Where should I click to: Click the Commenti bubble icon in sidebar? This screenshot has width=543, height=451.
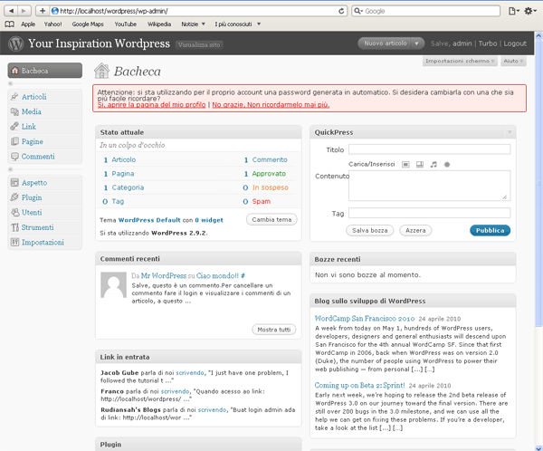(14, 156)
